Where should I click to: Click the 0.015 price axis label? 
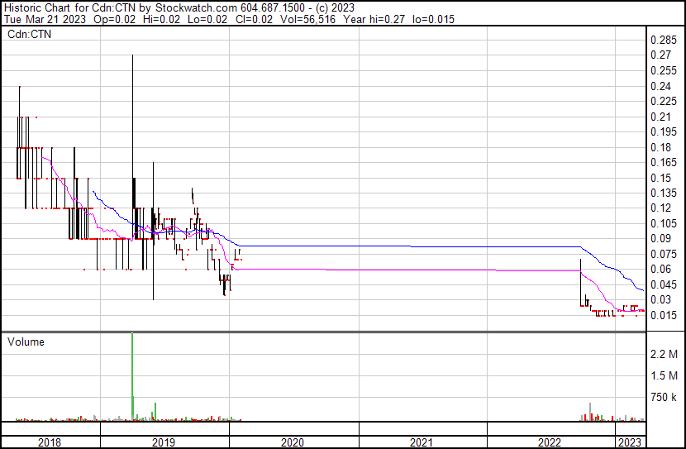click(x=663, y=315)
